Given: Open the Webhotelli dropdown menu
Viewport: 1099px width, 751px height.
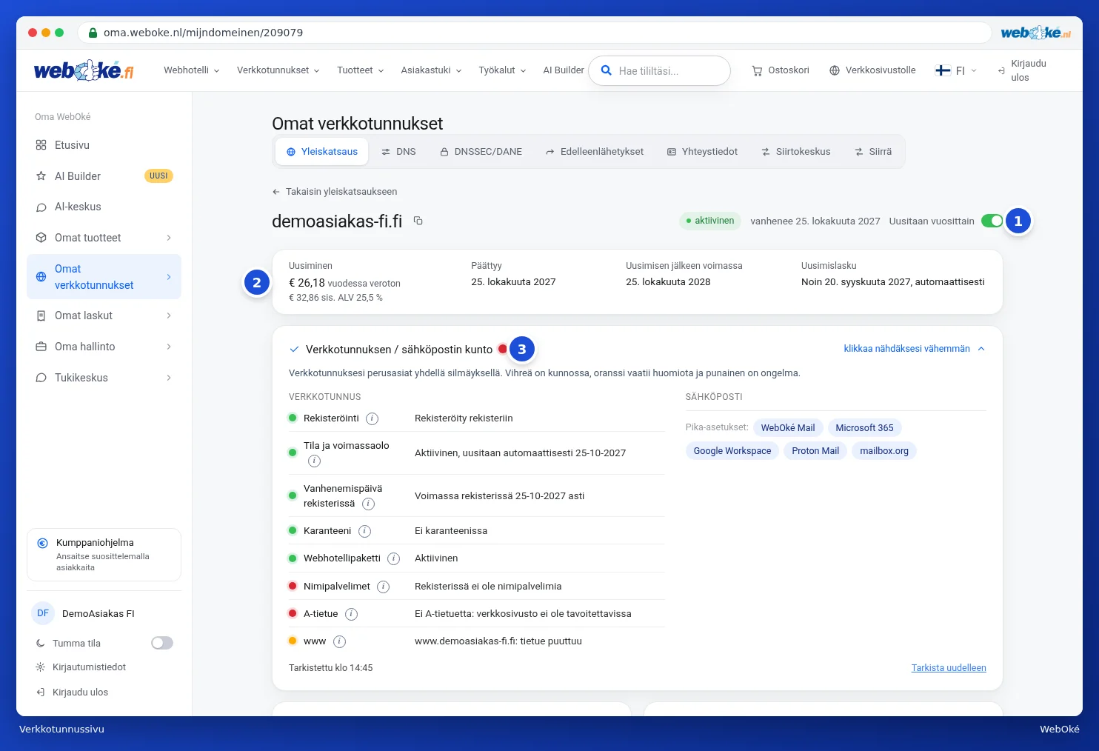Looking at the screenshot, I should pyautogui.click(x=192, y=70).
